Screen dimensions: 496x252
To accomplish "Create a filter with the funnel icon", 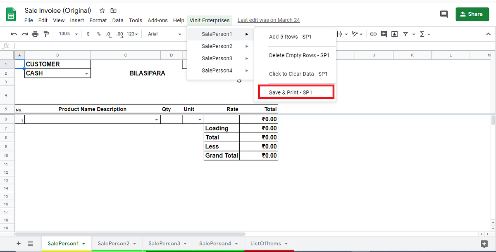I will (405, 34).
